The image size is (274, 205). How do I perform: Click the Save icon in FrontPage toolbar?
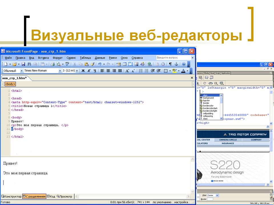(x=23, y=64)
